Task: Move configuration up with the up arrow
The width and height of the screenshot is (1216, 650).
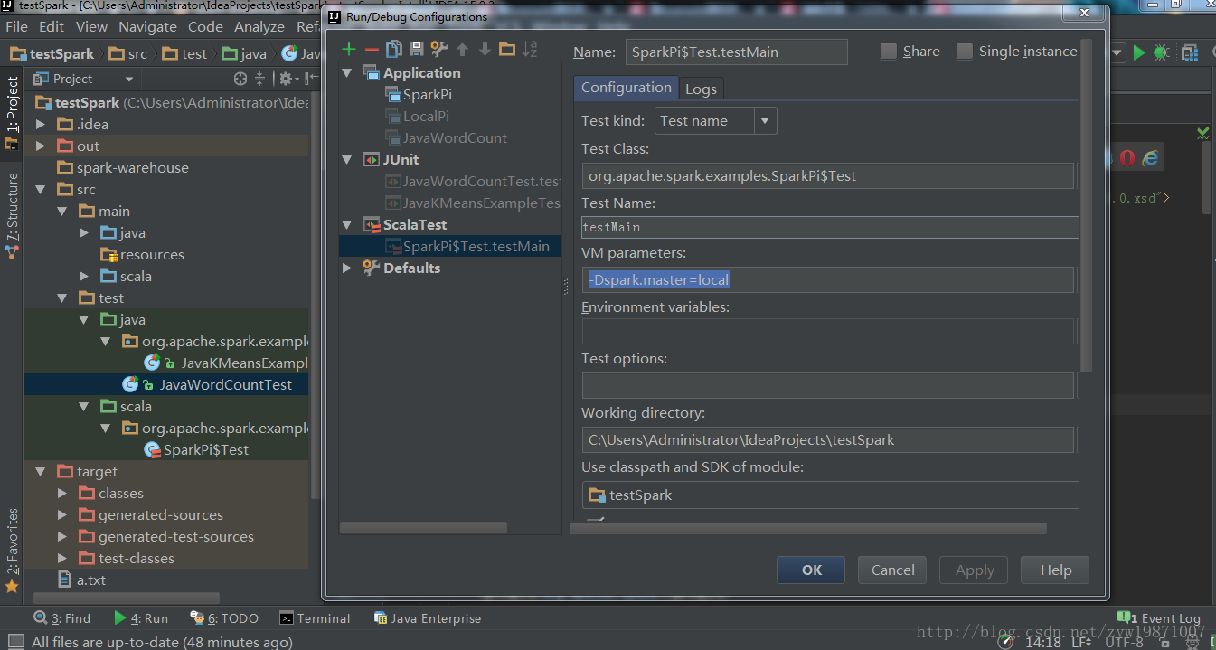Action: [x=462, y=50]
